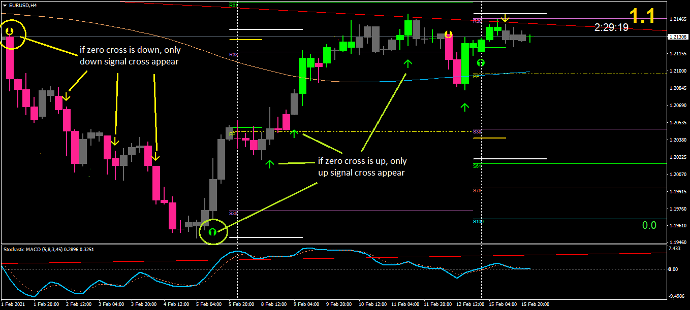
Task: Click price axis value 1.20070
Action: (678, 175)
